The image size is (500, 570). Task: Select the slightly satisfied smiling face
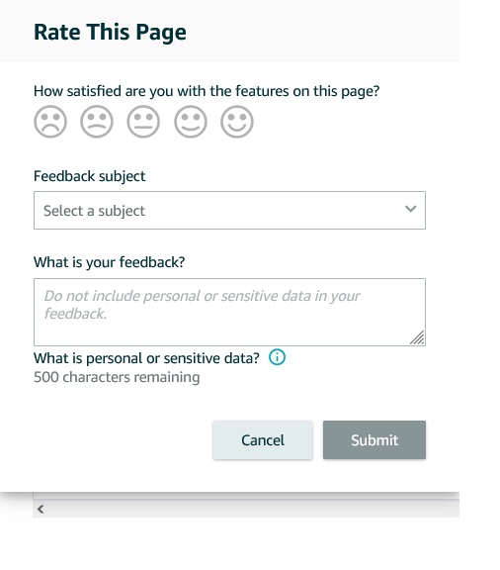point(191,122)
